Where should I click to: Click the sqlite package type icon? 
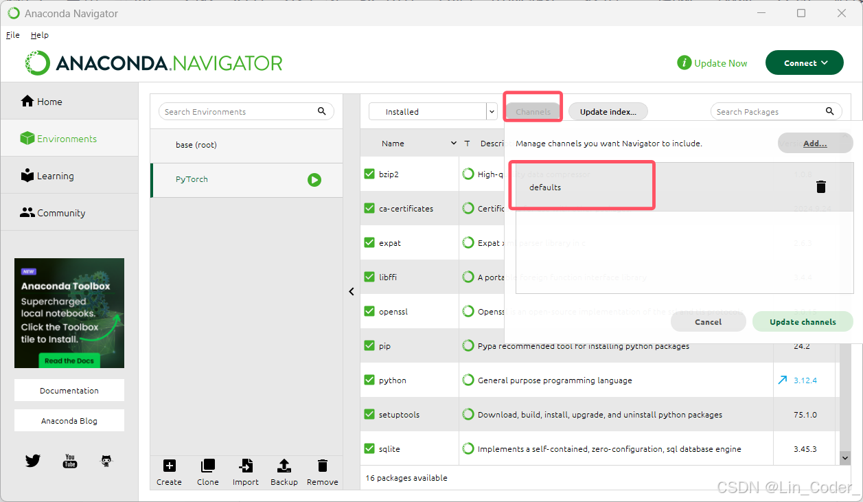(468, 448)
